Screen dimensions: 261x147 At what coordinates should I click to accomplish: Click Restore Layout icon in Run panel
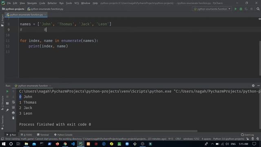(x=7, y=103)
